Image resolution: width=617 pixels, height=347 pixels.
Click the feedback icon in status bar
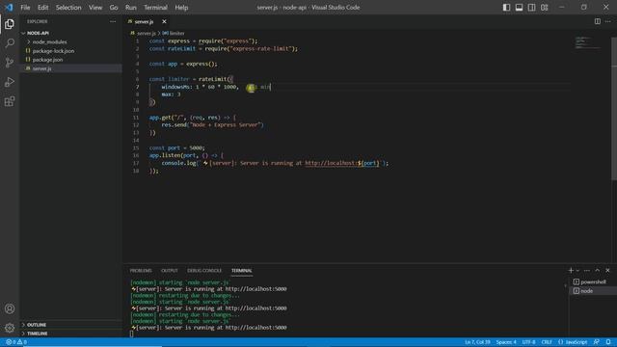pos(597,342)
